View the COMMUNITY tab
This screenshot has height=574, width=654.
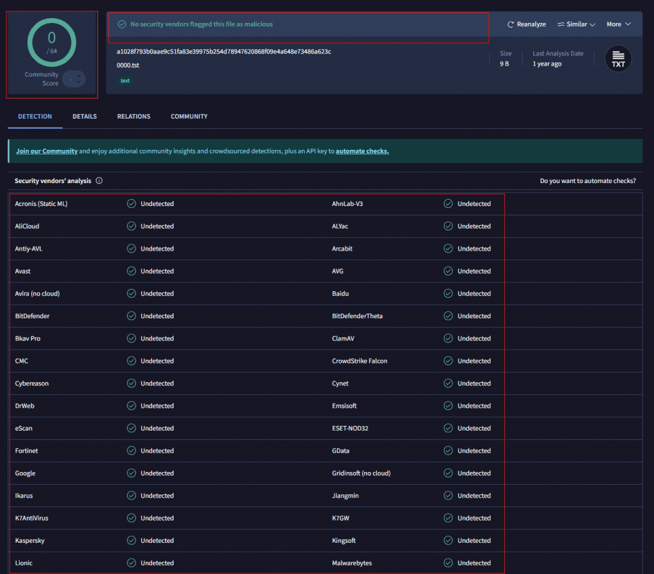[189, 117]
